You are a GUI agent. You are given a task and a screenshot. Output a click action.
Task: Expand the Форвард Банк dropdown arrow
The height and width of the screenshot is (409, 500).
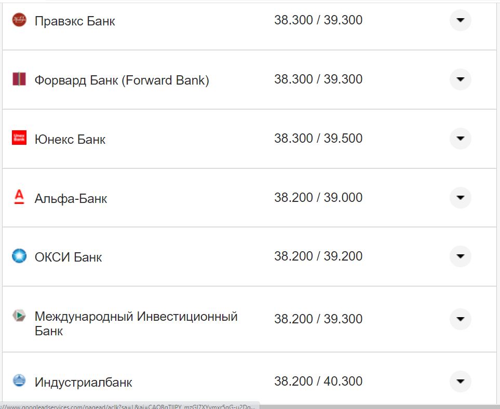coord(460,79)
